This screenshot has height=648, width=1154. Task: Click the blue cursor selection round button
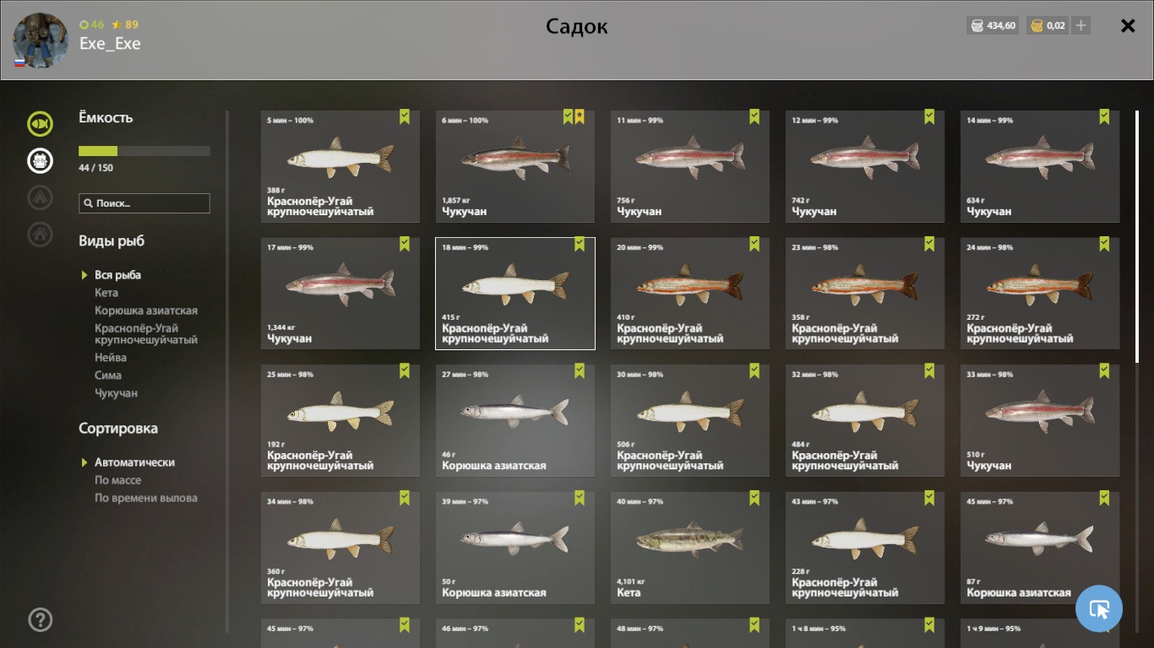coord(1099,608)
